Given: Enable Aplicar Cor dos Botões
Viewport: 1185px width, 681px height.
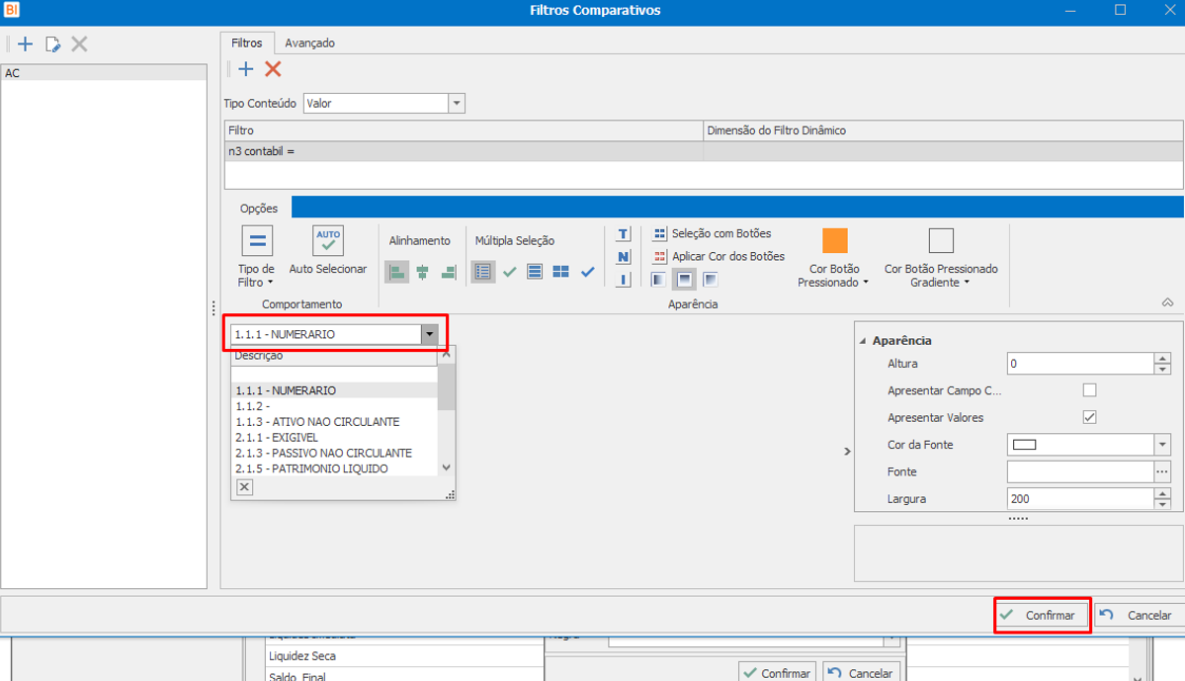Looking at the screenshot, I should click(x=719, y=256).
